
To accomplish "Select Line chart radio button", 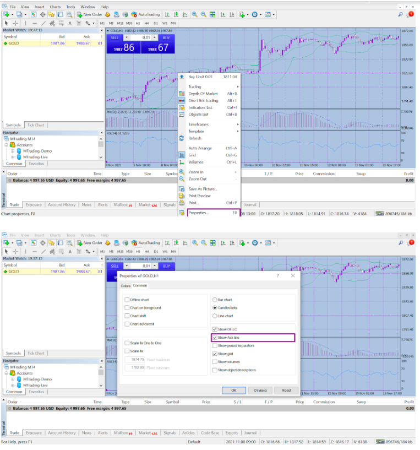I will click(215, 316).
